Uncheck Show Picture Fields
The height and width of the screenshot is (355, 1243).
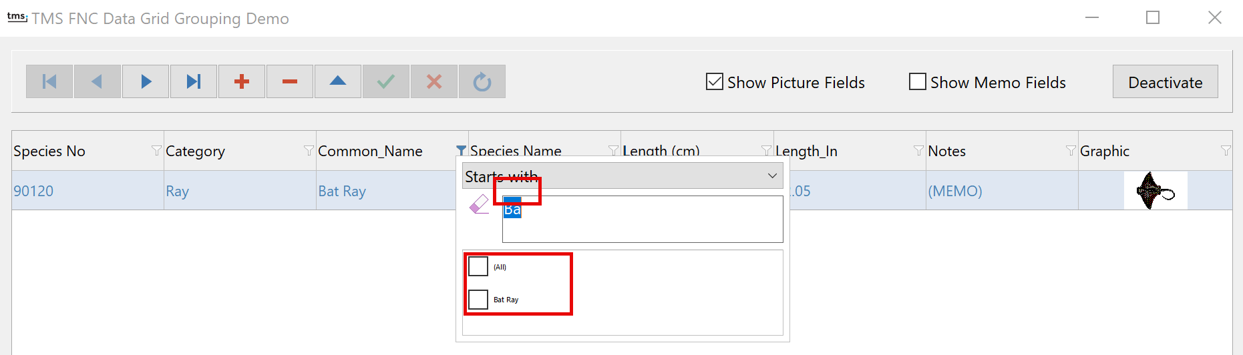pyautogui.click(x=715, y=81)
